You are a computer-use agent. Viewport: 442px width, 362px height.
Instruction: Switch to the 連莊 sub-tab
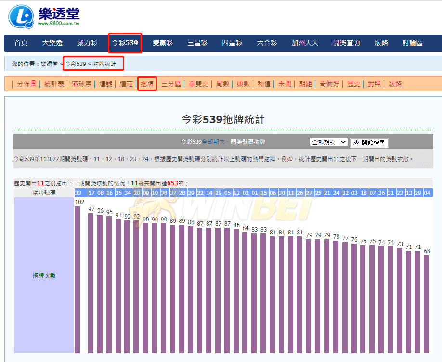[x=126, y=84]
